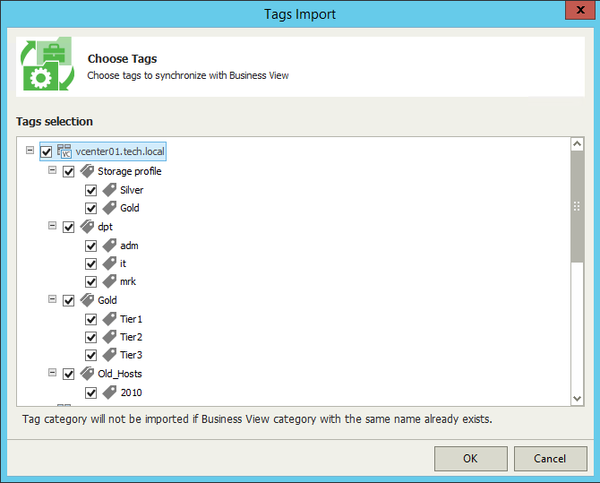Click the scrollbar down arrow in tags list
Image resolution: width=600 pixels, height=483 pixels.
coord(577,399)
